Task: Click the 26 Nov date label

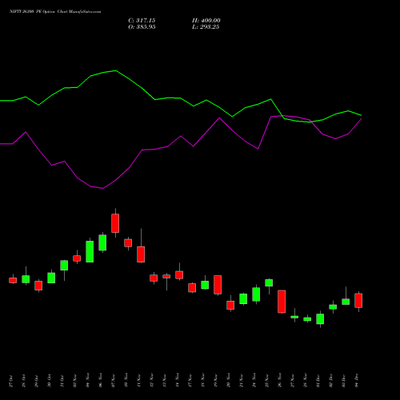Action: pyautogui.click(x=280, y=381)
